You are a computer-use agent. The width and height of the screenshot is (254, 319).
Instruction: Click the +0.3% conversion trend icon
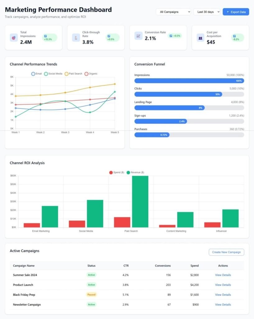click(171, 36)
